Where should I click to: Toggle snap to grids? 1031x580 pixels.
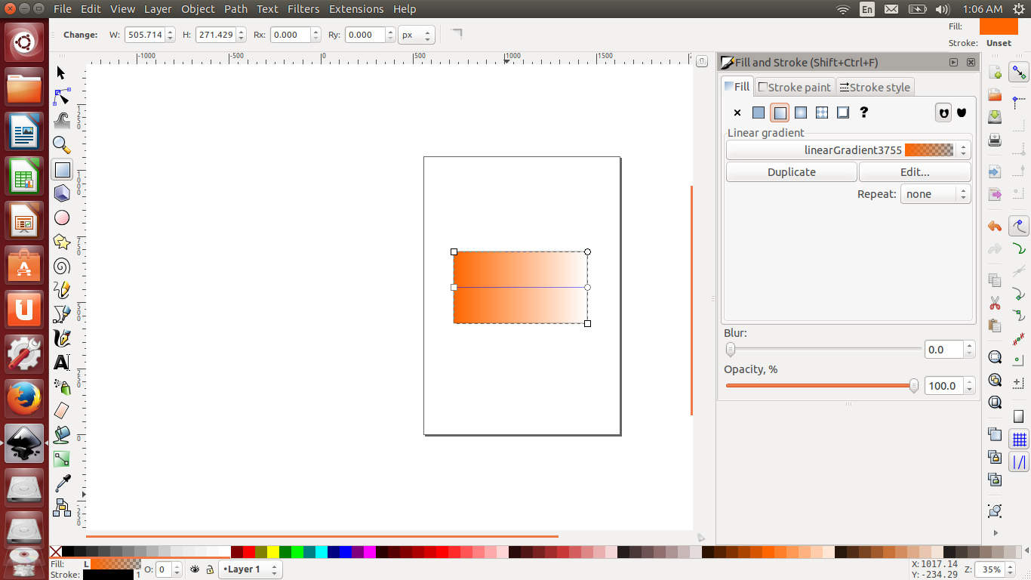click(x=1020, y=439)
